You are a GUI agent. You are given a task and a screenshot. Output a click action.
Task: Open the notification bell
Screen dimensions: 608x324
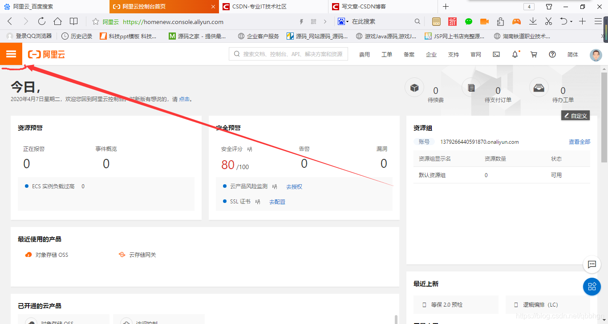coord(515,54)
